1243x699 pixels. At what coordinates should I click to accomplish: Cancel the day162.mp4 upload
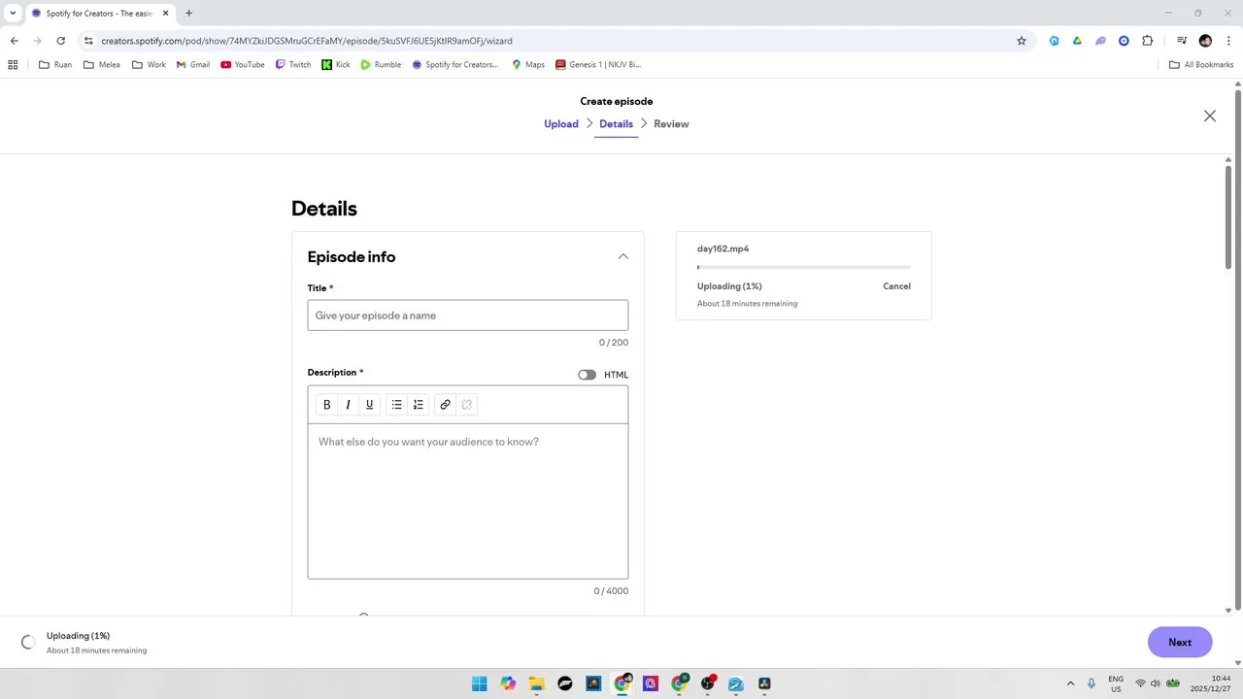(896, 286)
